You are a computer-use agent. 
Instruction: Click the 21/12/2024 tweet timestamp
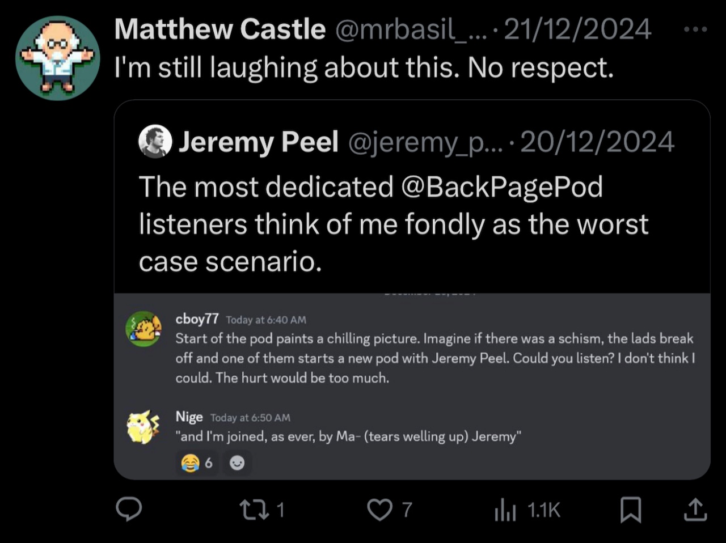click(x=577, y=29)
